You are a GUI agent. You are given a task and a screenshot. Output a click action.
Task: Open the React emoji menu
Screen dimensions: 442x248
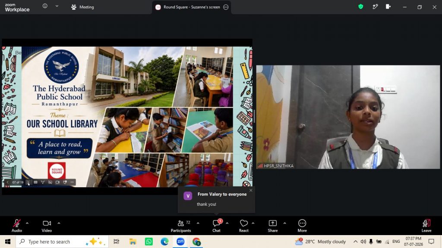click(x=244, y=226)
